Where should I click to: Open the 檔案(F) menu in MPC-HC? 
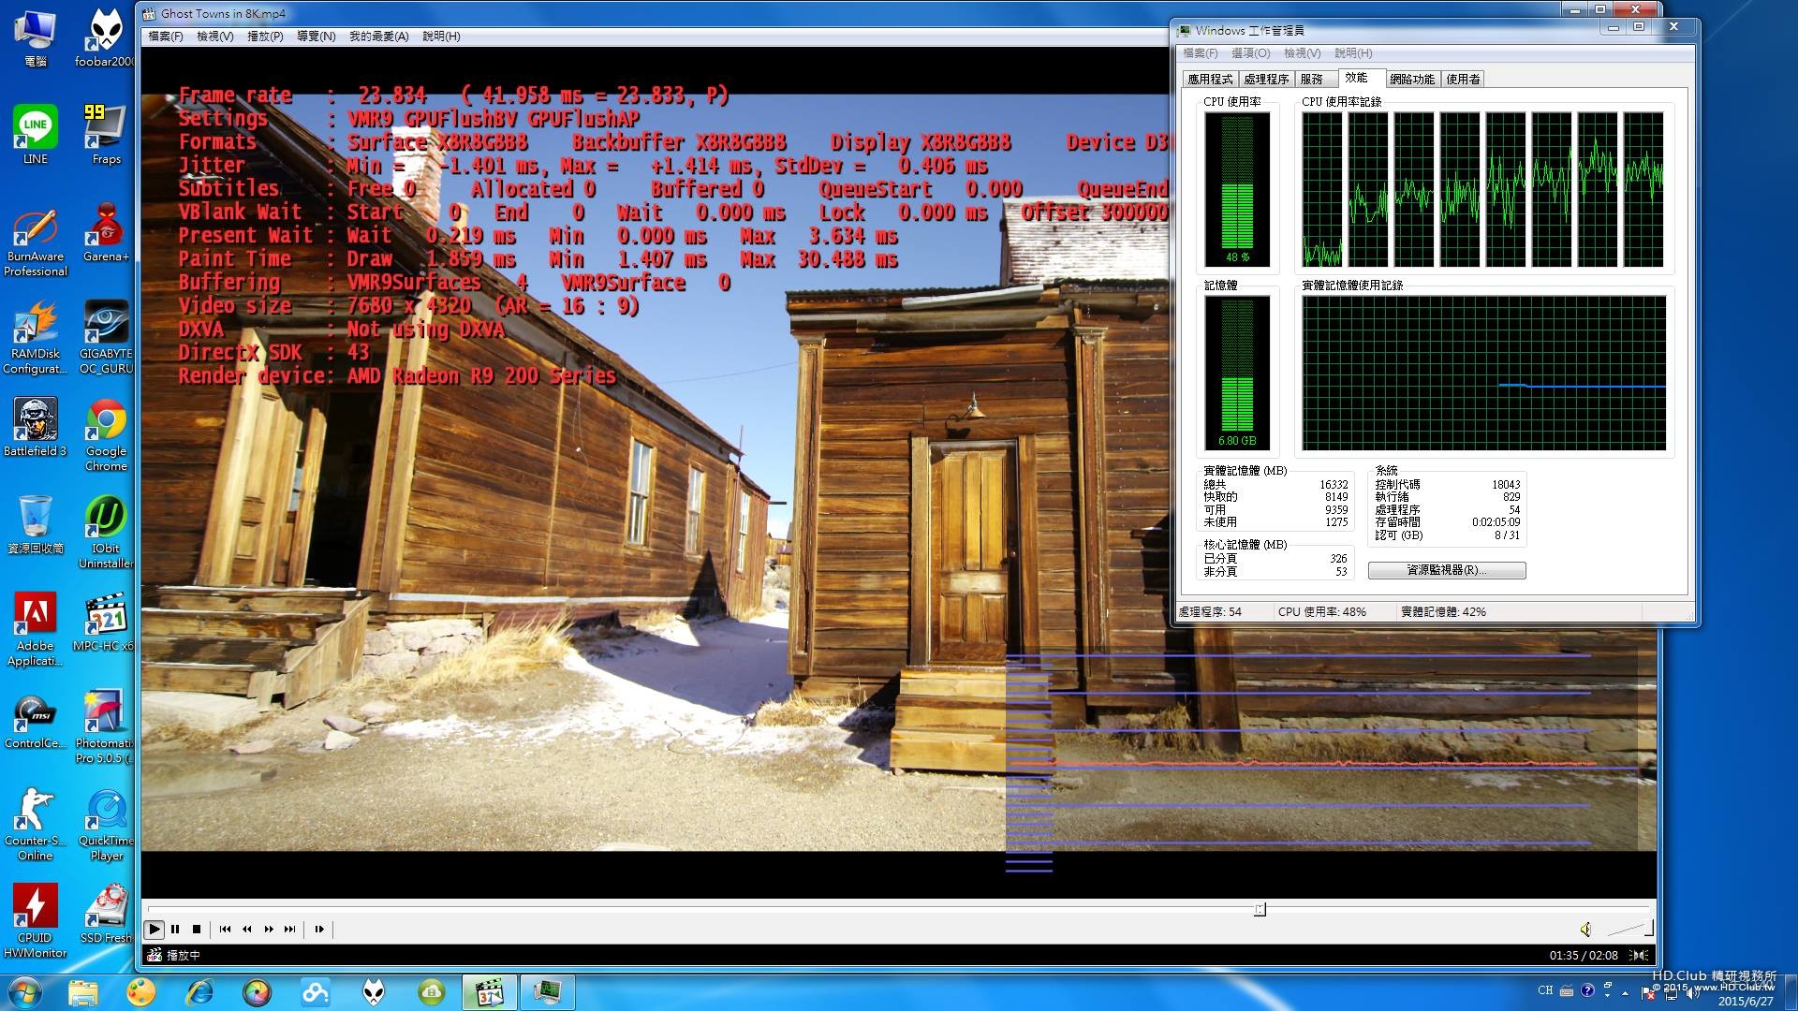(166, 37)
